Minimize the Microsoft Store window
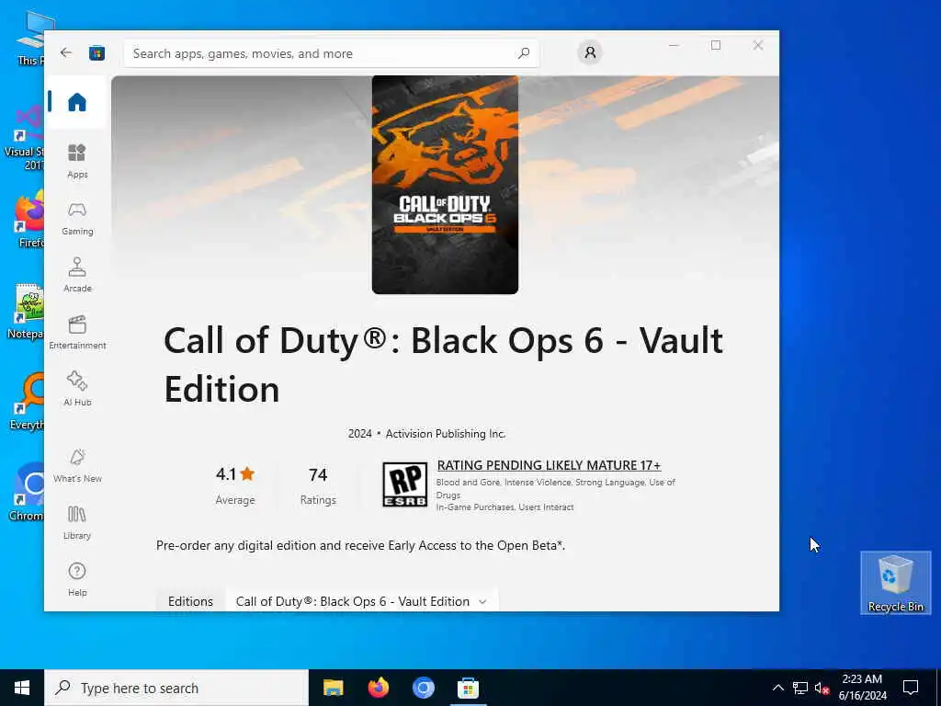Image resolution: width=941 pixels, height=706 pixels. 674,45
